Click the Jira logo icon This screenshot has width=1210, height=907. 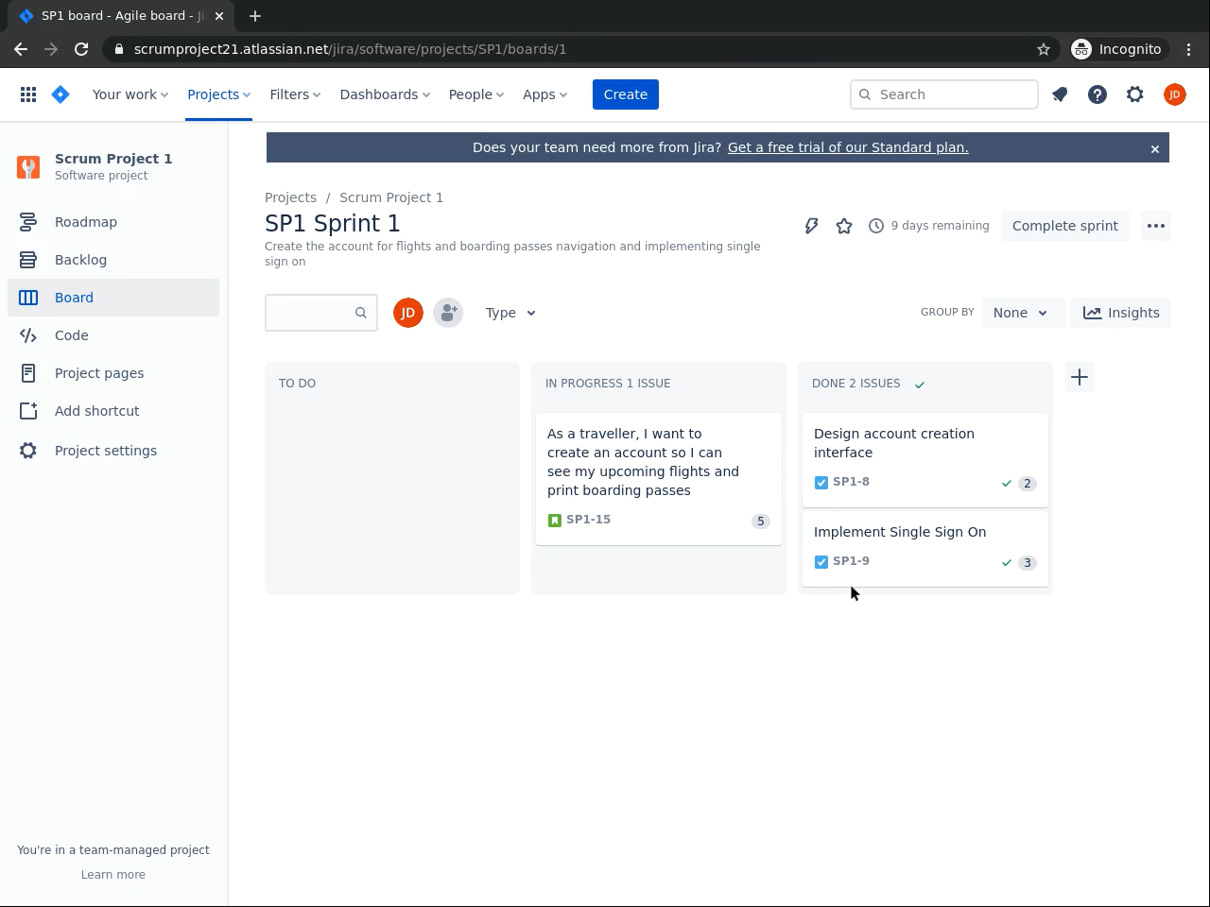click(x=60, y=94)
